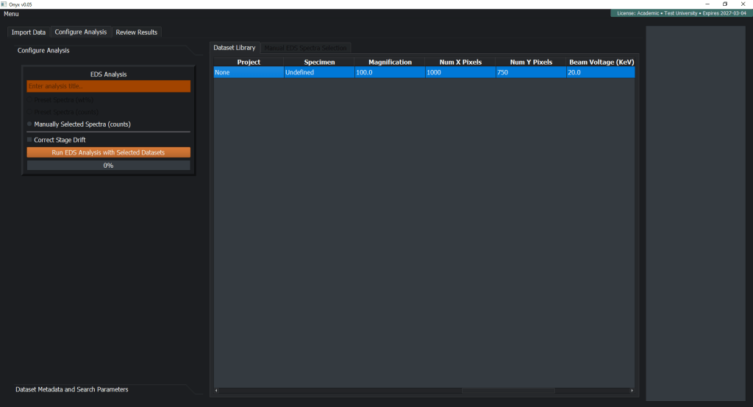Collapse the Configure Analysis section header
753x407 pixels.
click(x=43, y=51)
